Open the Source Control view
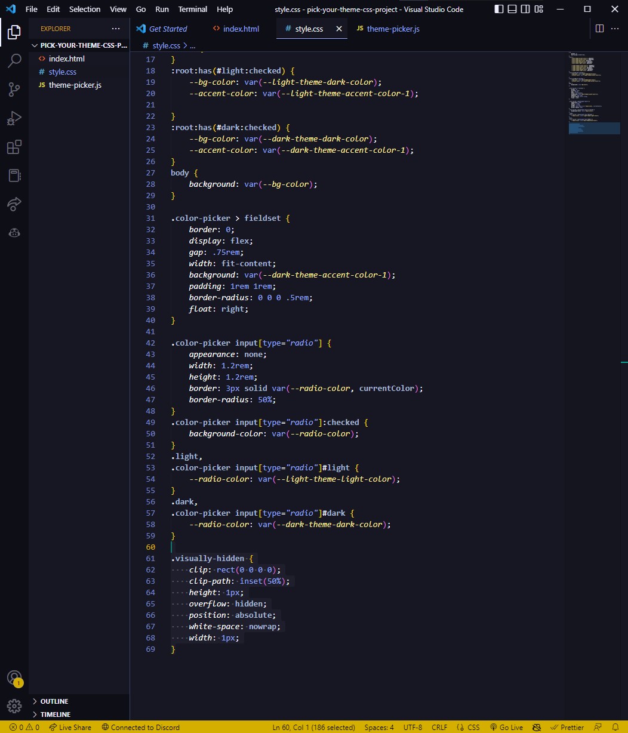628x733 pixels. tap(14, 90)
